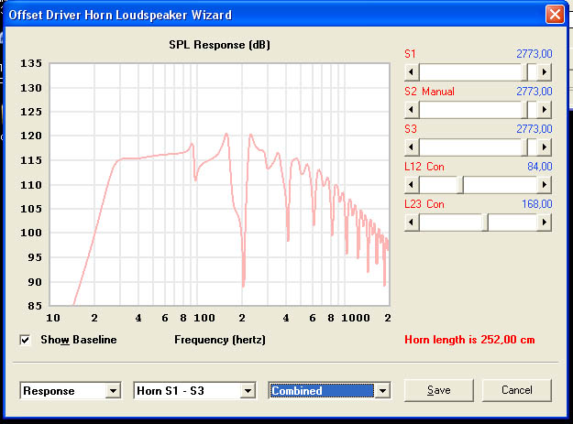Click the L23 Con slider right arrow
Screen dimensions: 573x424
(x=545, y=223)
